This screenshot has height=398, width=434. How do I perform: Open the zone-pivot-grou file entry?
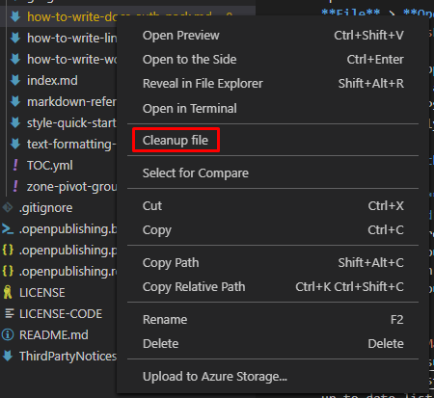pyautogui.click(x=71, y=186)
